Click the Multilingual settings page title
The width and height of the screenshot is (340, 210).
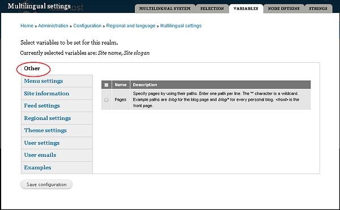(x=39, y=6)
